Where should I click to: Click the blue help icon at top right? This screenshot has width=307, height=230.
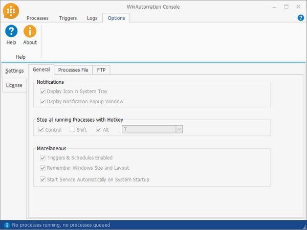coord(301,18)
